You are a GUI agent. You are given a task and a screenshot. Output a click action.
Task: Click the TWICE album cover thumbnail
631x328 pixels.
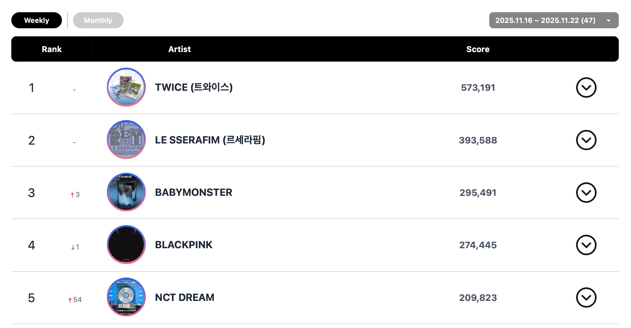[x=126, y=87]
